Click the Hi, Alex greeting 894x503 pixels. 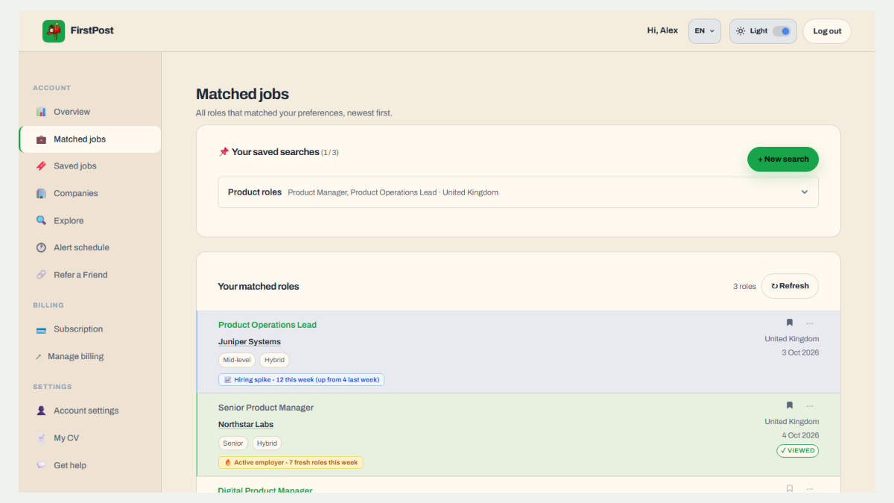[x=662, y=31]
